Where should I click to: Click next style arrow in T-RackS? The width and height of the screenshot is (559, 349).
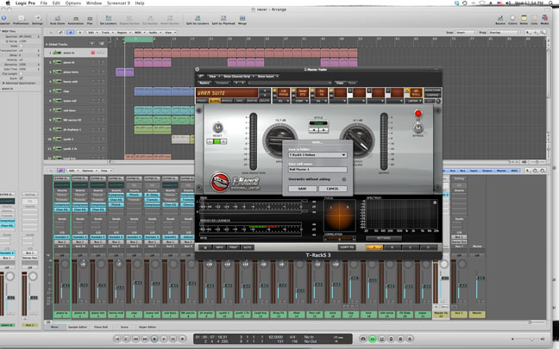click(x=323, y=130)
